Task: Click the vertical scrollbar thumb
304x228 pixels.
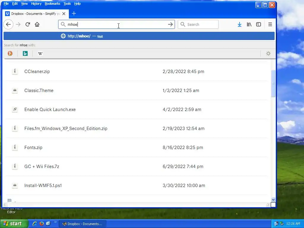Action: 273,83
